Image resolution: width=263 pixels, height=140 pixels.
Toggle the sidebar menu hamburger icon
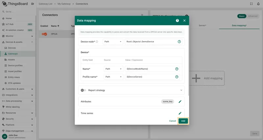pyautogui.click(x=33, y=4)
